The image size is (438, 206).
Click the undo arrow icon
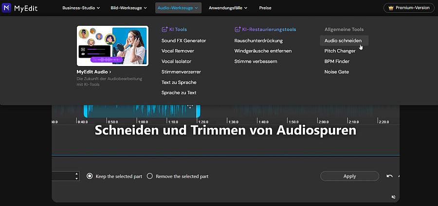point(389,176)
